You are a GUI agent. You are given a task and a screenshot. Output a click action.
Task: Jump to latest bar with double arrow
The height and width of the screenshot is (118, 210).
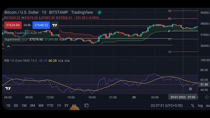coord(190,89)
